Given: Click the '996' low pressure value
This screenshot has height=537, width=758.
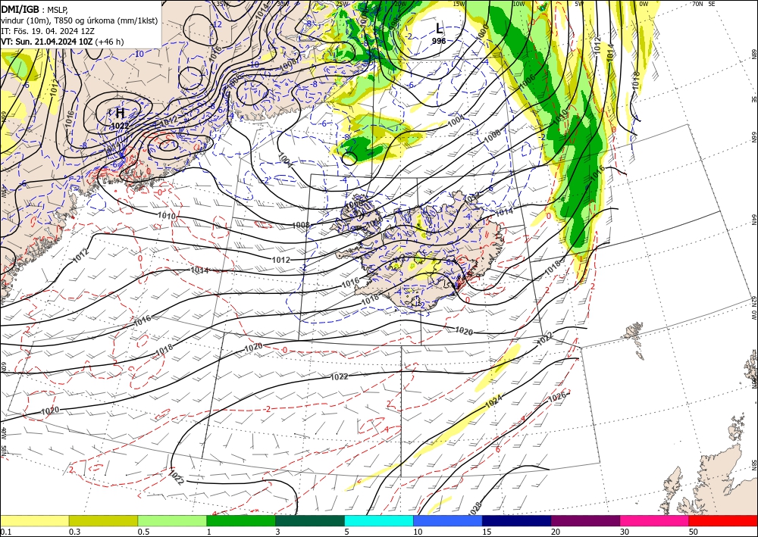Looking at the screenshot, I should (x=438, y=41).
